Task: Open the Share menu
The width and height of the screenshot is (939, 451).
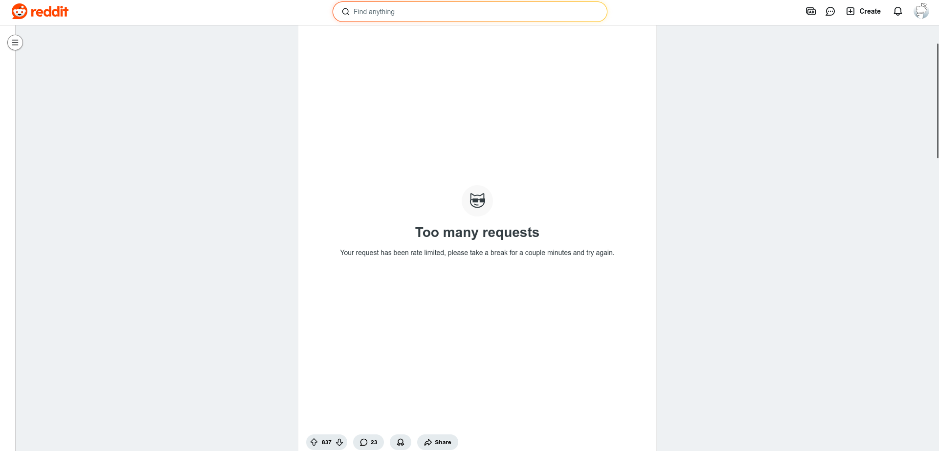Action: 438,442
